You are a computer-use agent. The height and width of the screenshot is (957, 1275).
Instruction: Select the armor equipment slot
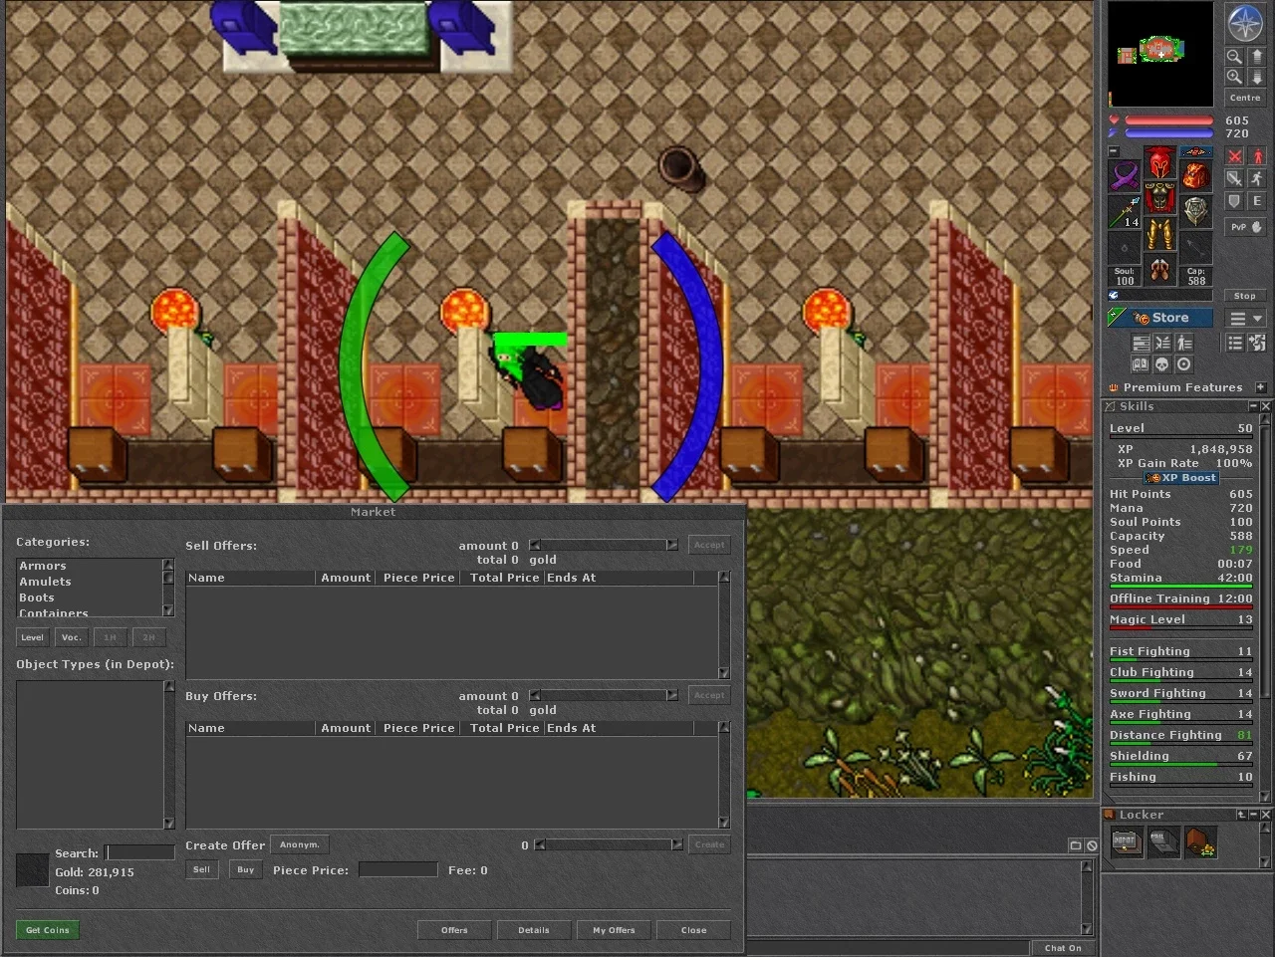coord(1159,198)
